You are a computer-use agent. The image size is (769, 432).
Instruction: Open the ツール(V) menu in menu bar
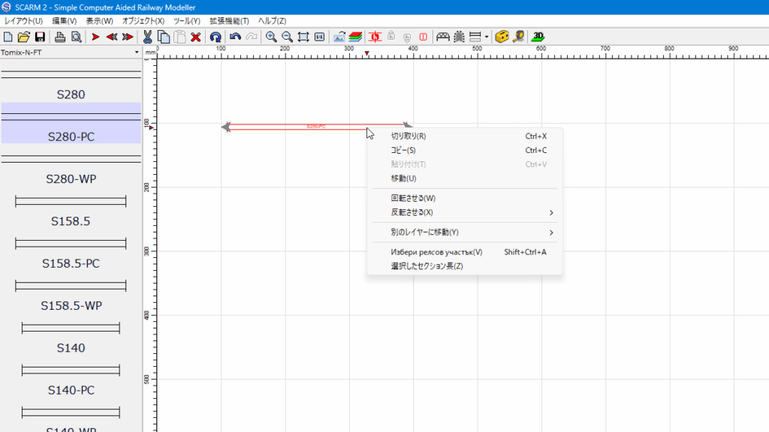coord(187,20)
